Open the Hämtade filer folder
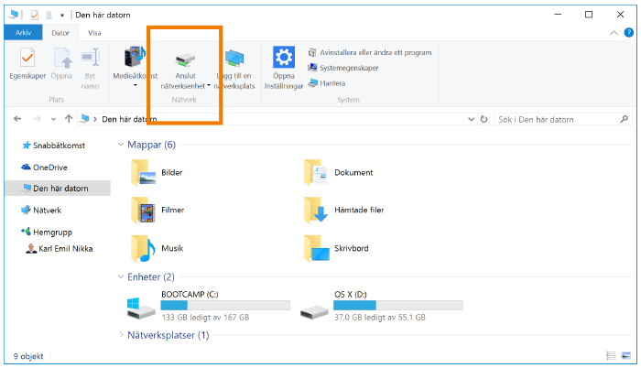The width and height of the screenshot is (641, 368). click(x=317, y=211)
